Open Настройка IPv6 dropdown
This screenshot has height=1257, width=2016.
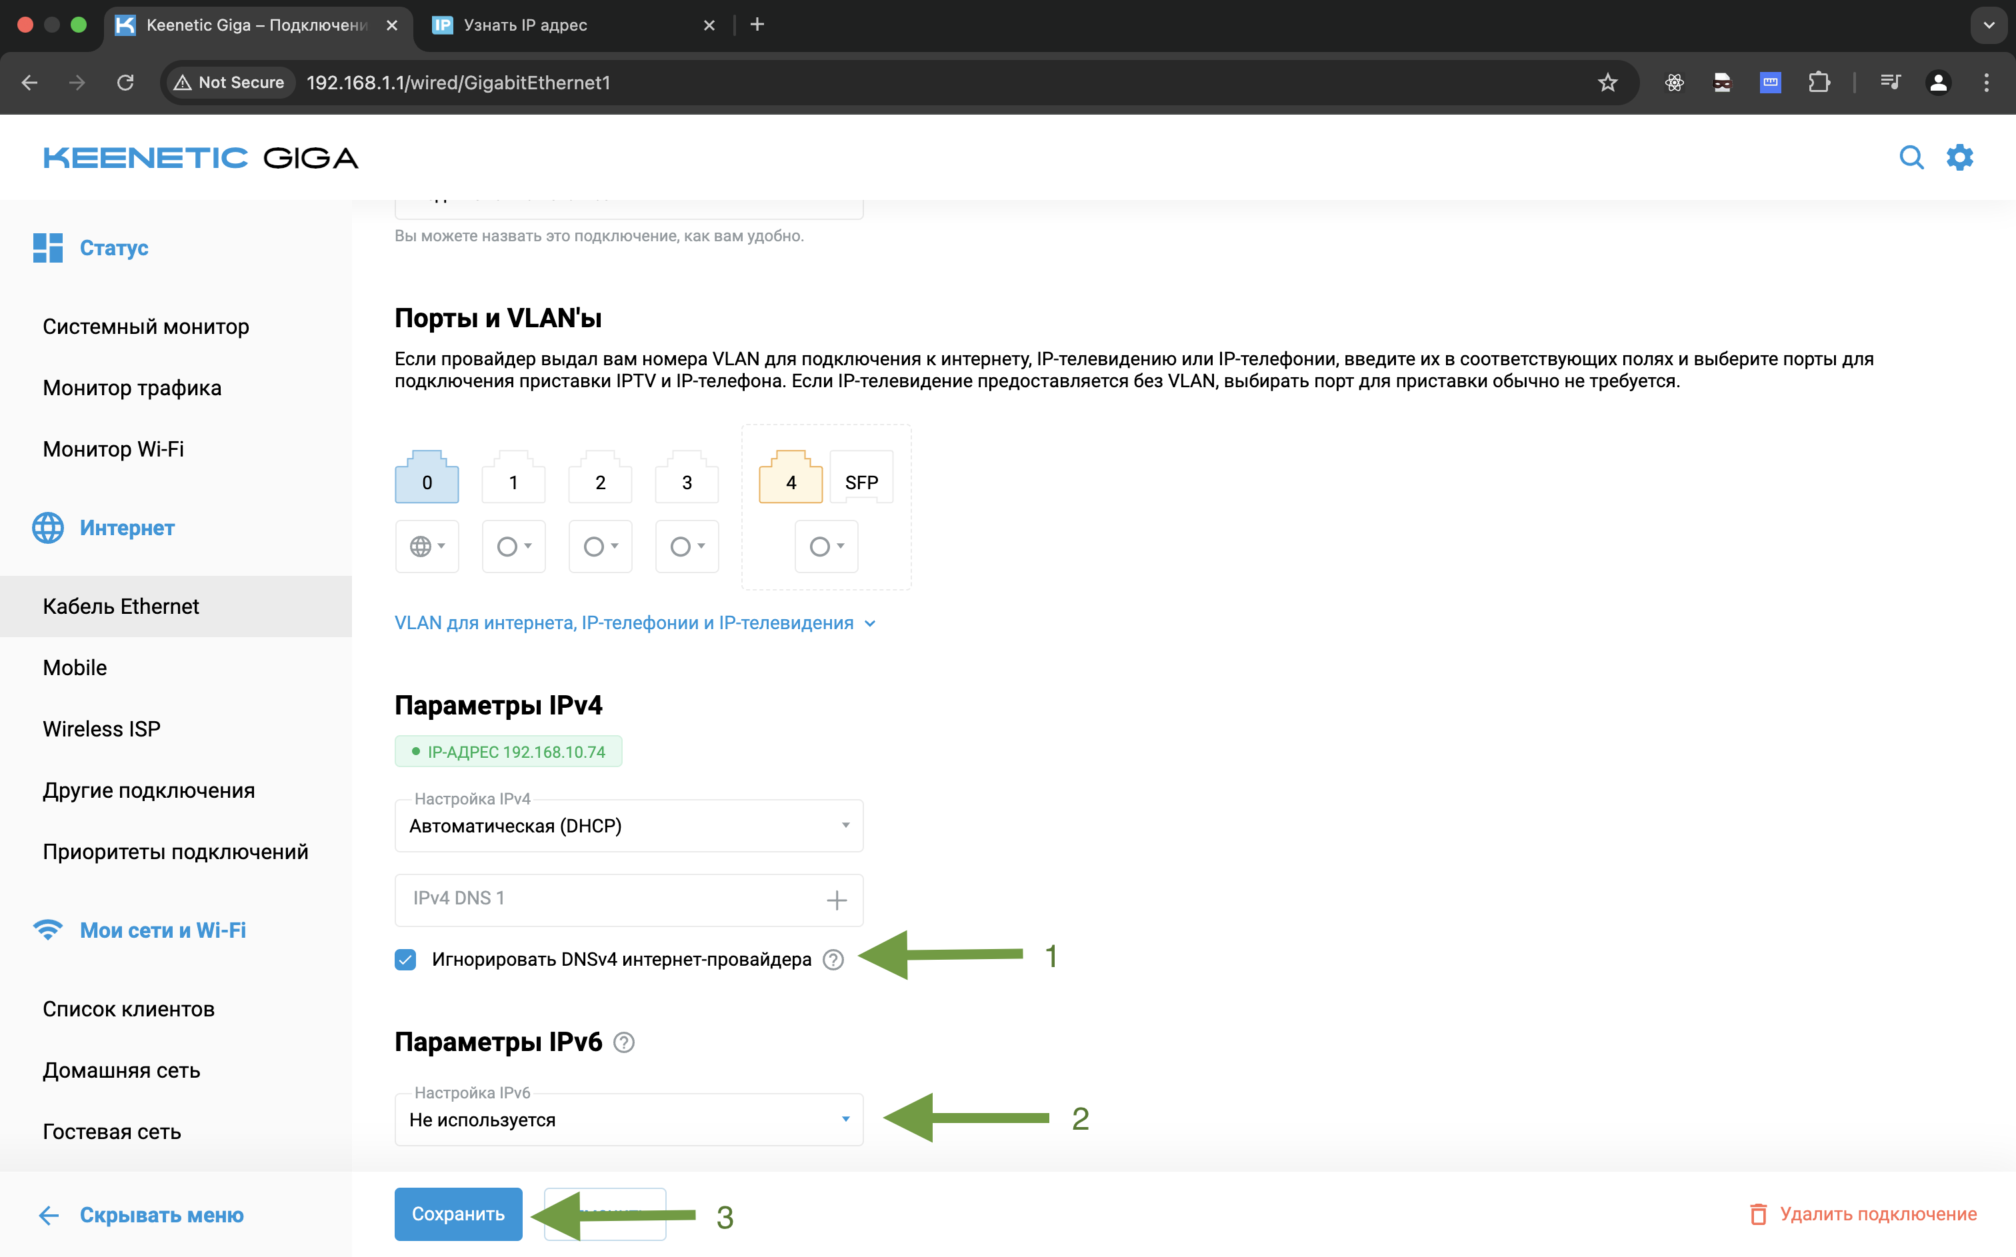coord(629,1120)
